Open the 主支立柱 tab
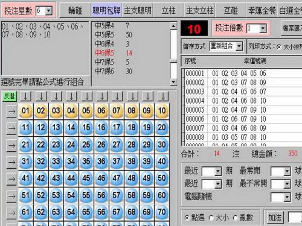 199,10
